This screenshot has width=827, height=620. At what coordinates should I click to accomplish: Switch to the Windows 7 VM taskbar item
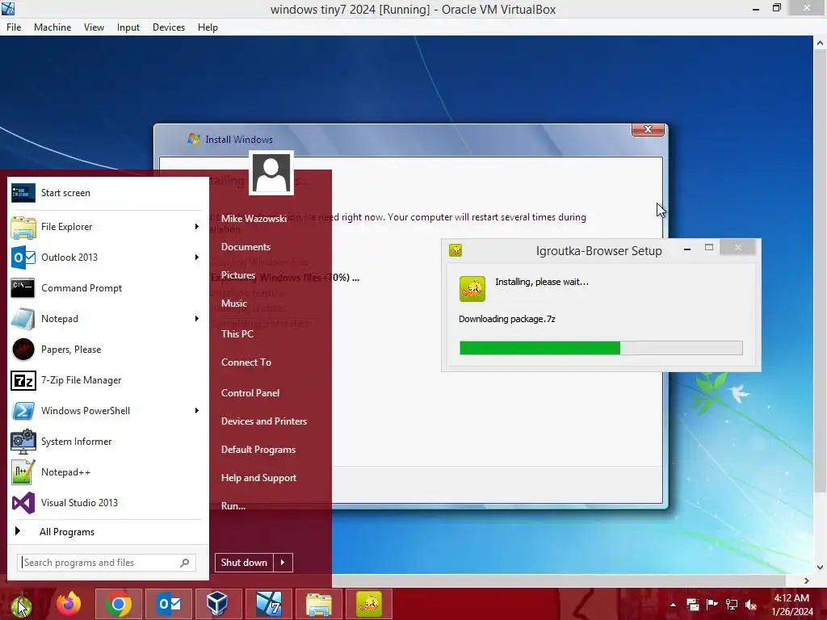click(x=268, y=604)
